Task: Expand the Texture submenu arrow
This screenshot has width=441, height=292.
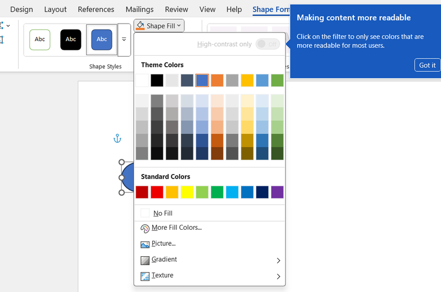Action: pos(278,277)
